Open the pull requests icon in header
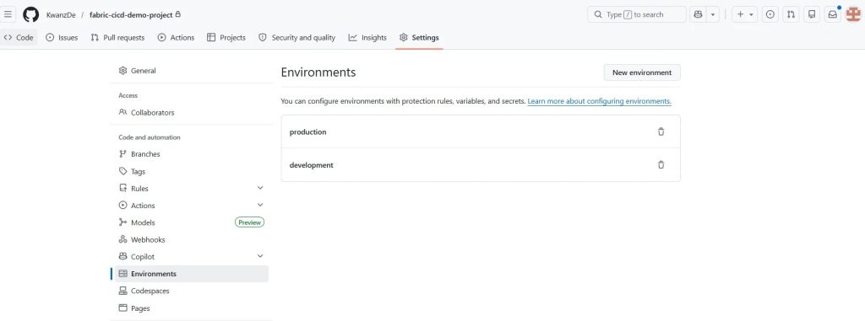Image resolution: width=865 pixels, height=321 pixels. 791,14
